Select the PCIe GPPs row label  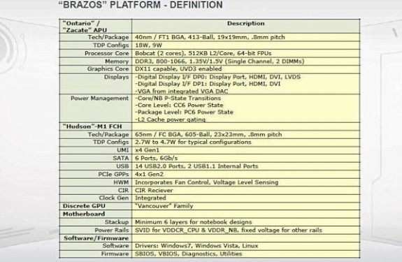tap(113, 175)
